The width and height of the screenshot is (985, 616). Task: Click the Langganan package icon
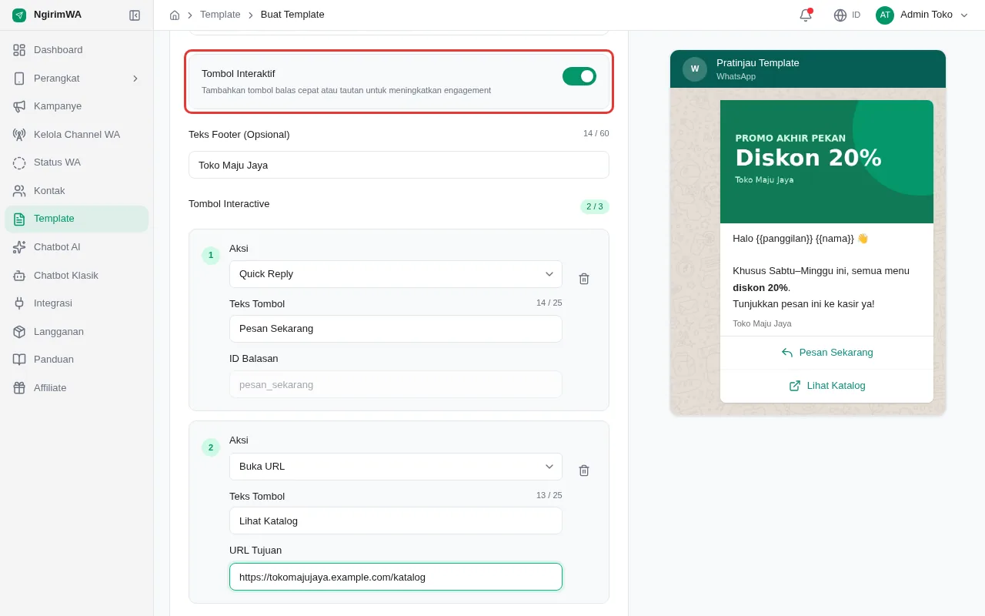(19, 332)
